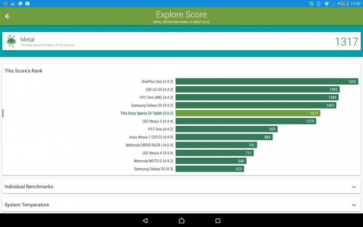This screenshot has width=363, height=227.
Task: Tap the image notification icon next to the 26
Action: [12, 3]
